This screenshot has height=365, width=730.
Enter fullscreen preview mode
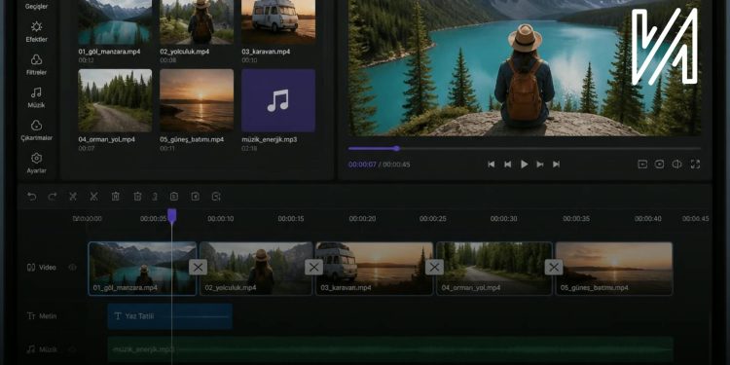tap(695, 164)
